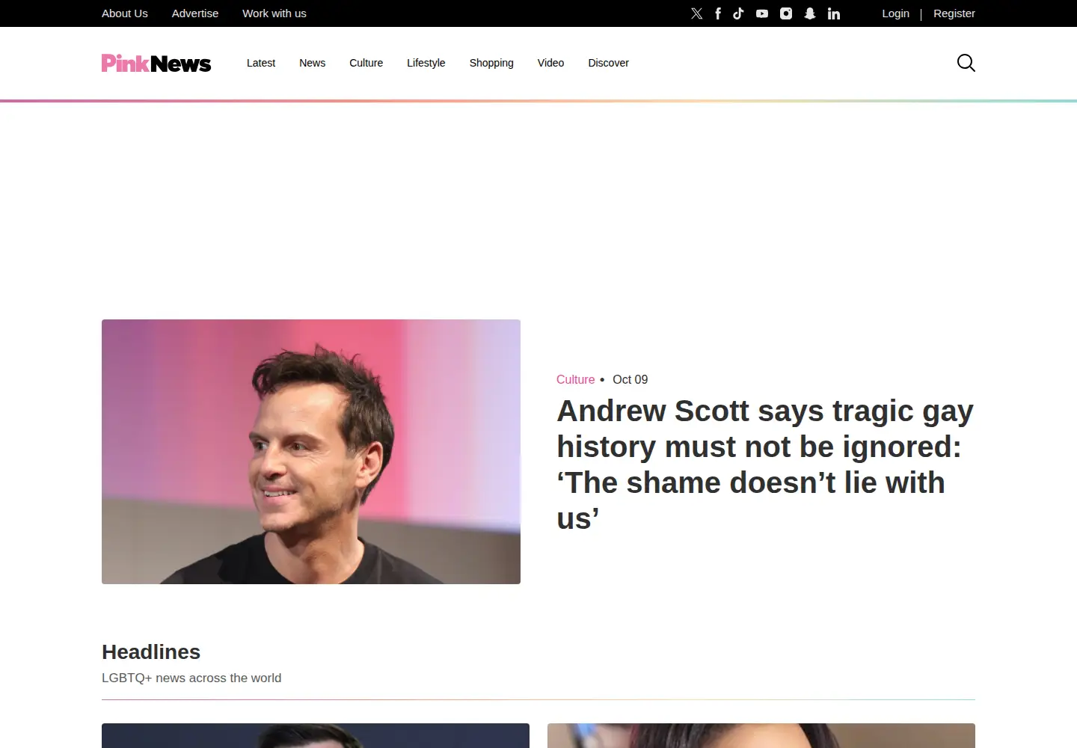Screen dimensions: 1077x748
Task: Go to PinkNews homepage via logo
Action: (156, 63)
